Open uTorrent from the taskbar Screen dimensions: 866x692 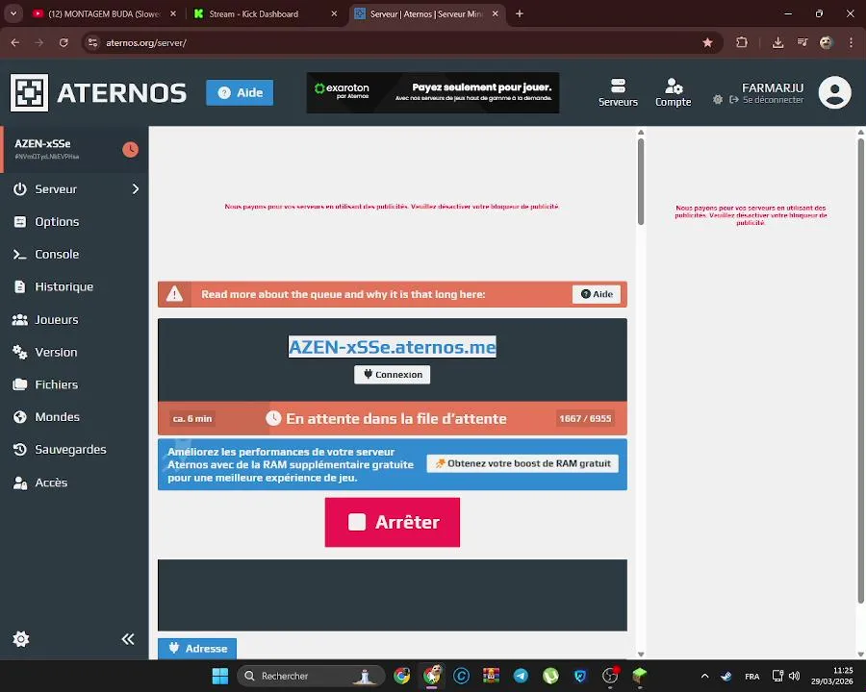[x=550, y=676]
